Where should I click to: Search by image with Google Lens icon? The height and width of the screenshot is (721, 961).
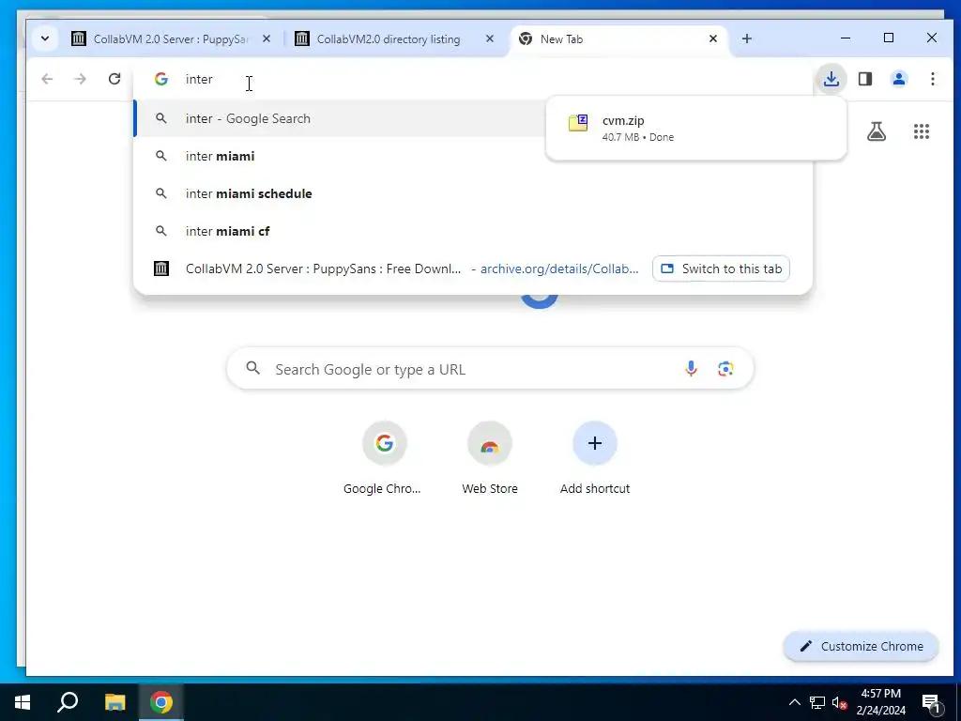click(725, 368)
